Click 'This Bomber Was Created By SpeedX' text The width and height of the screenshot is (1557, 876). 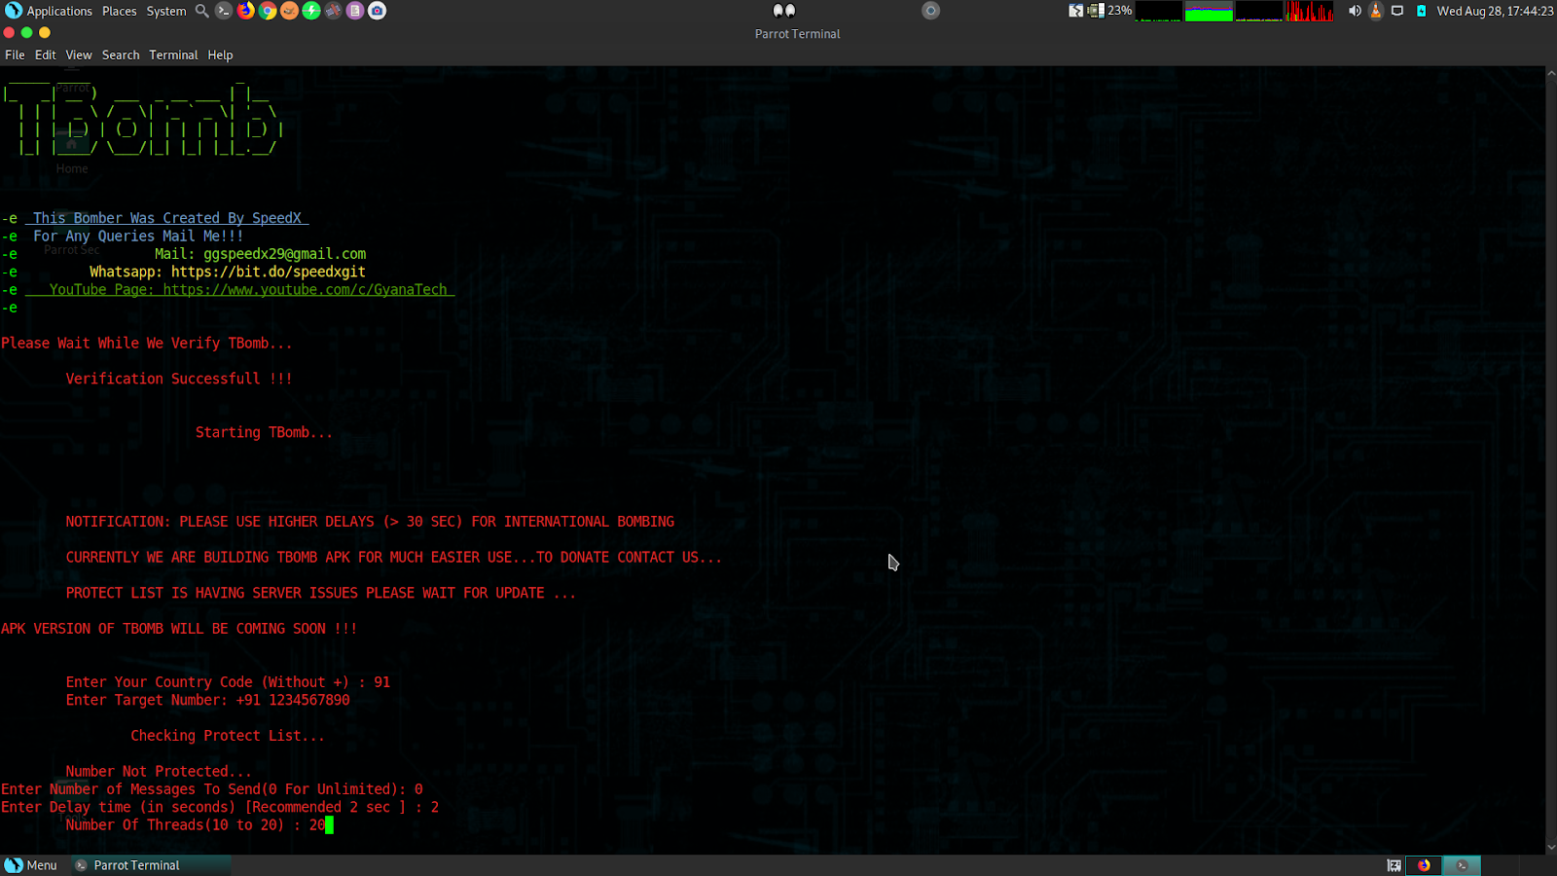[167, 218]
